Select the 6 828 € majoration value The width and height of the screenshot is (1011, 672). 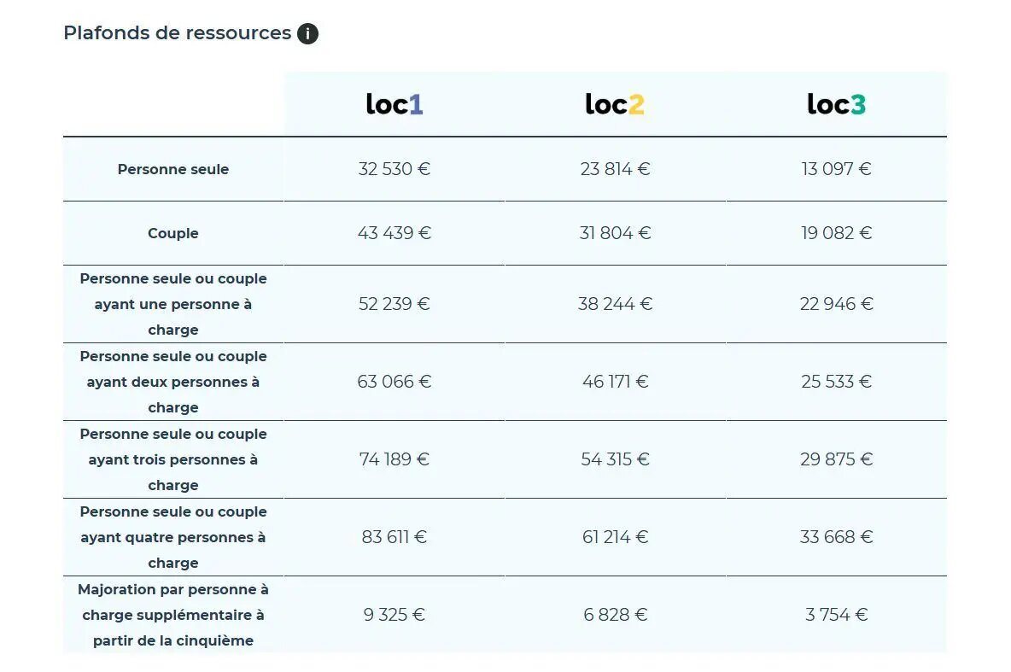[615, 615]
